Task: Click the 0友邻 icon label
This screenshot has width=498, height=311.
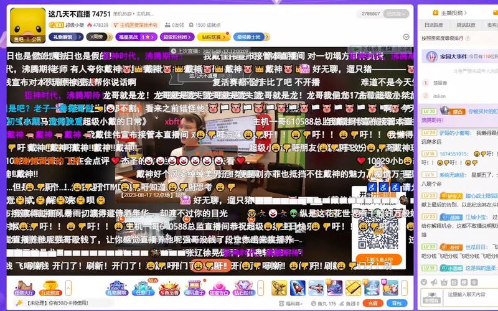Action: point(174,25)
